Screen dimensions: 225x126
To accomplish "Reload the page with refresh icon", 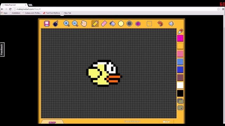I will 10,9.
